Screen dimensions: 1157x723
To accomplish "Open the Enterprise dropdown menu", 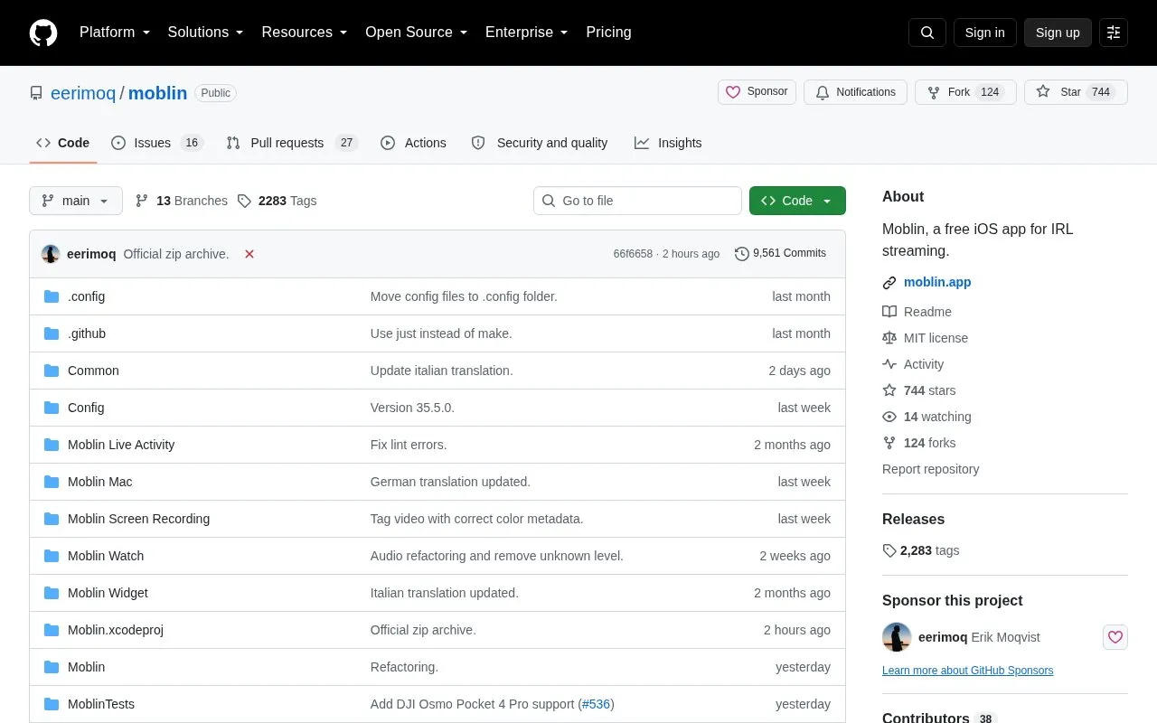I will click(x=527, y=33).
